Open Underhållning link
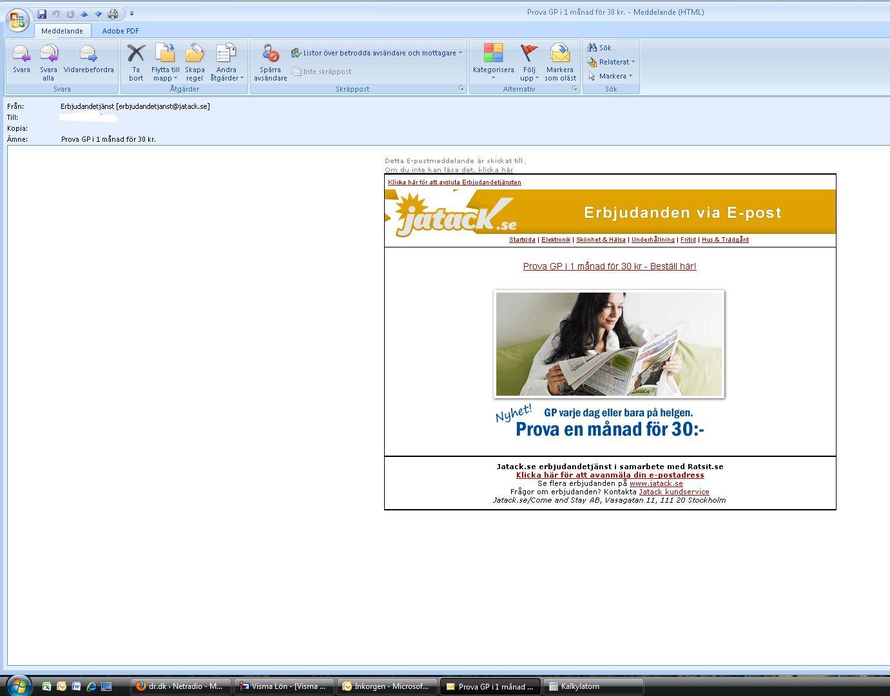Screen dimensions: 890x696 tap(653, 240)
